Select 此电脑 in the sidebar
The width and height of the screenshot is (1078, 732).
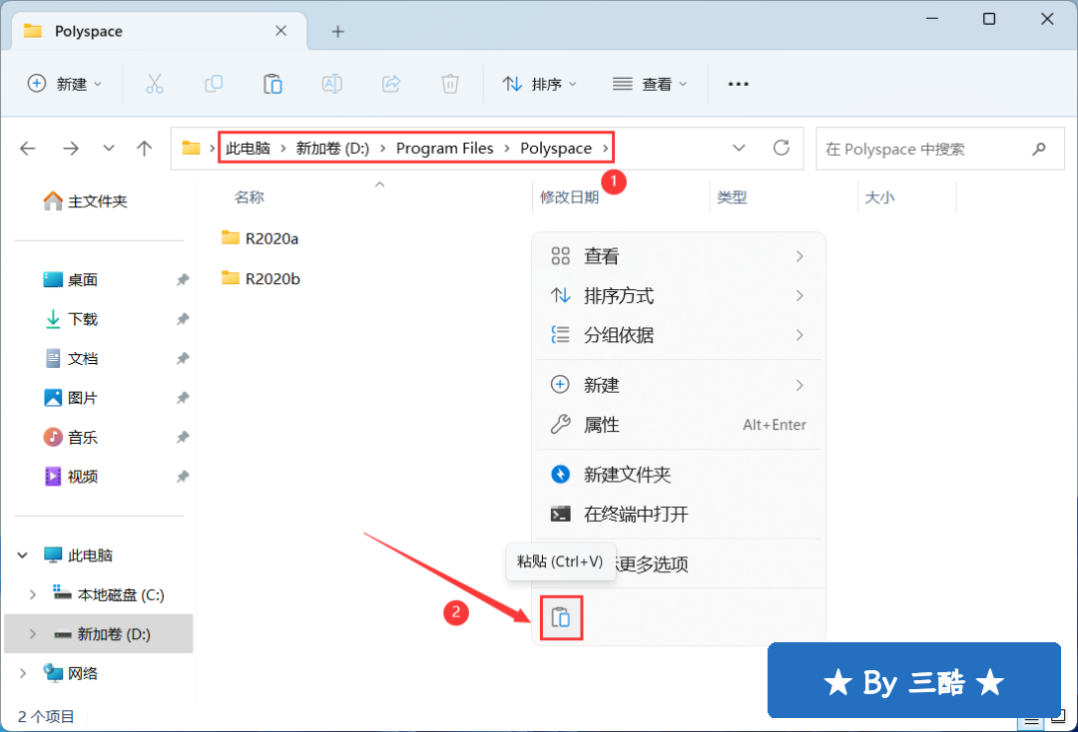pyautogui.click(x=78, y=554)
